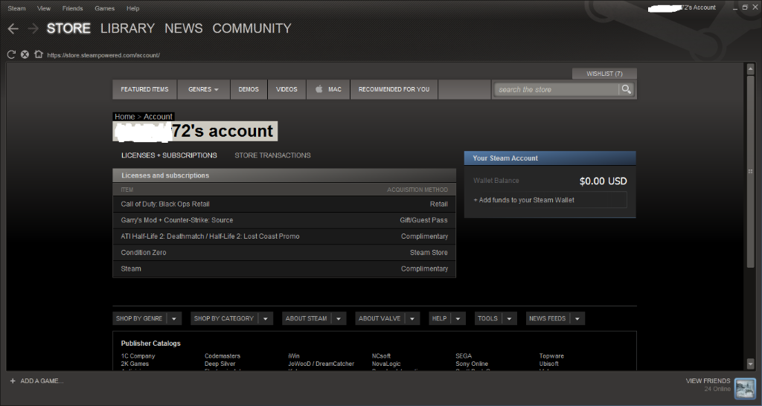Go back with the left arrow

(13, 29)
